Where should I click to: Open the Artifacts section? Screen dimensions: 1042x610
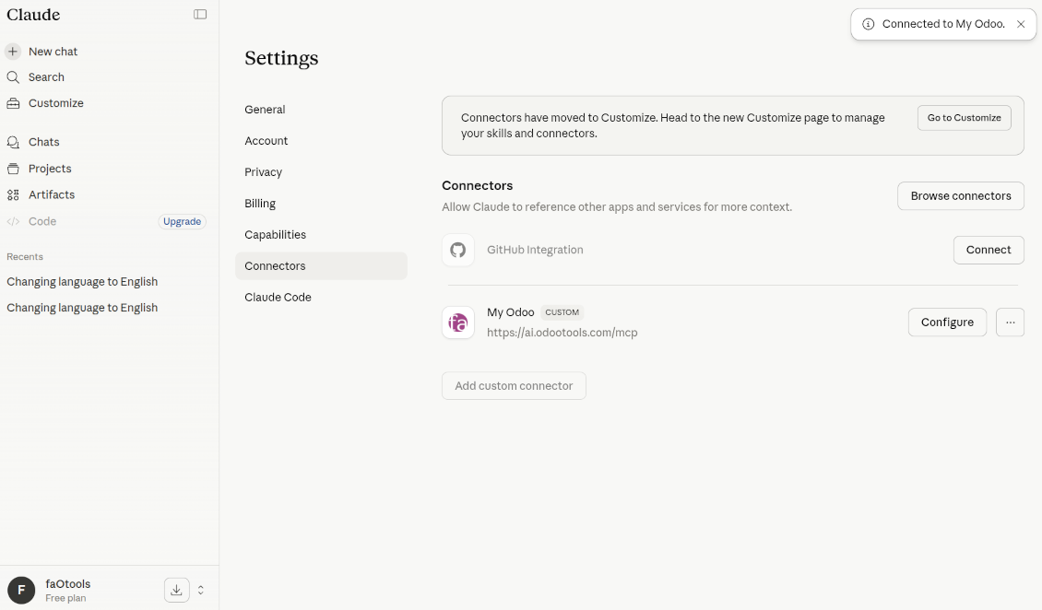pos(53,194)
